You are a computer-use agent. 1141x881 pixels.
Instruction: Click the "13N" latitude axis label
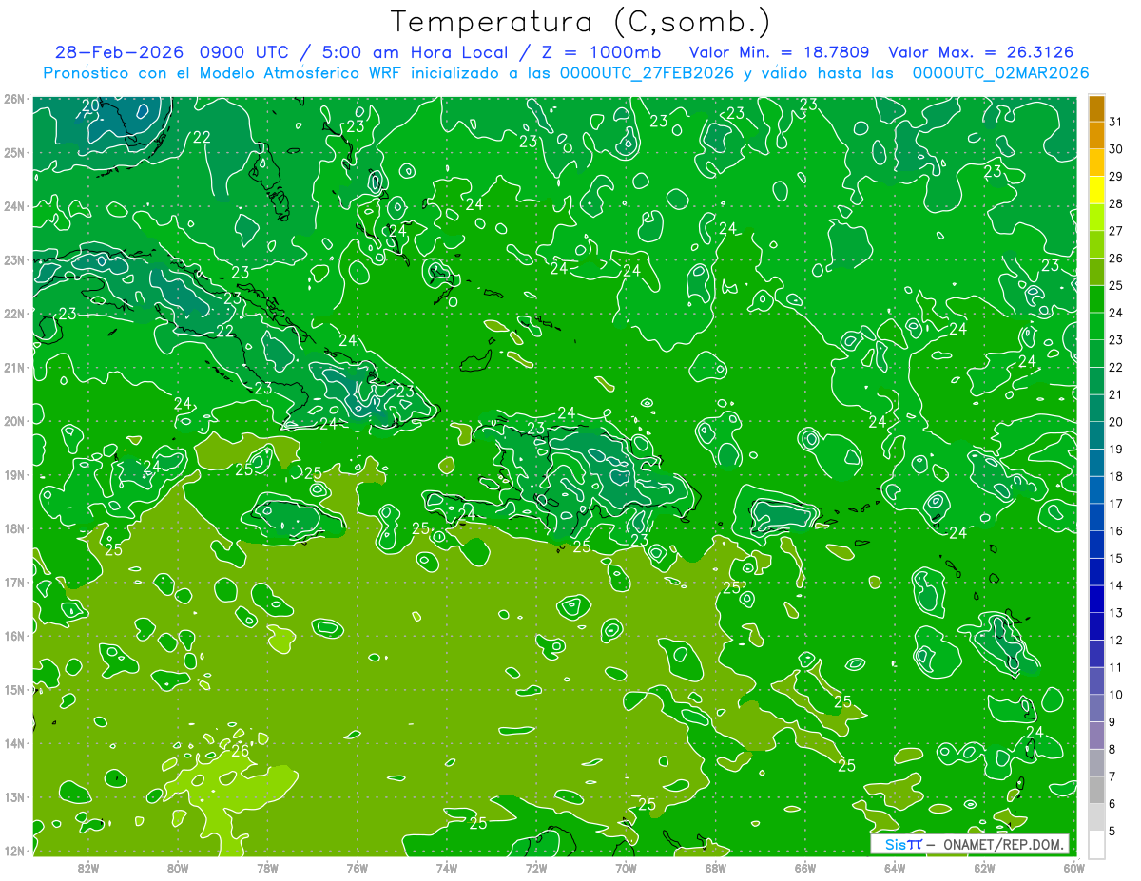[x=14, y=796]
